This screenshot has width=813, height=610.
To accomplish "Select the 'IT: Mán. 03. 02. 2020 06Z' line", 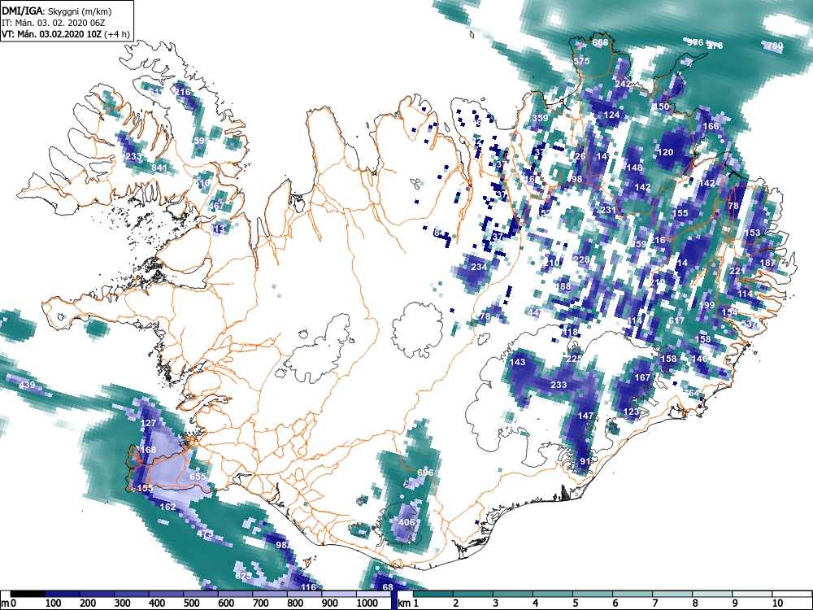I will [53, 23].
